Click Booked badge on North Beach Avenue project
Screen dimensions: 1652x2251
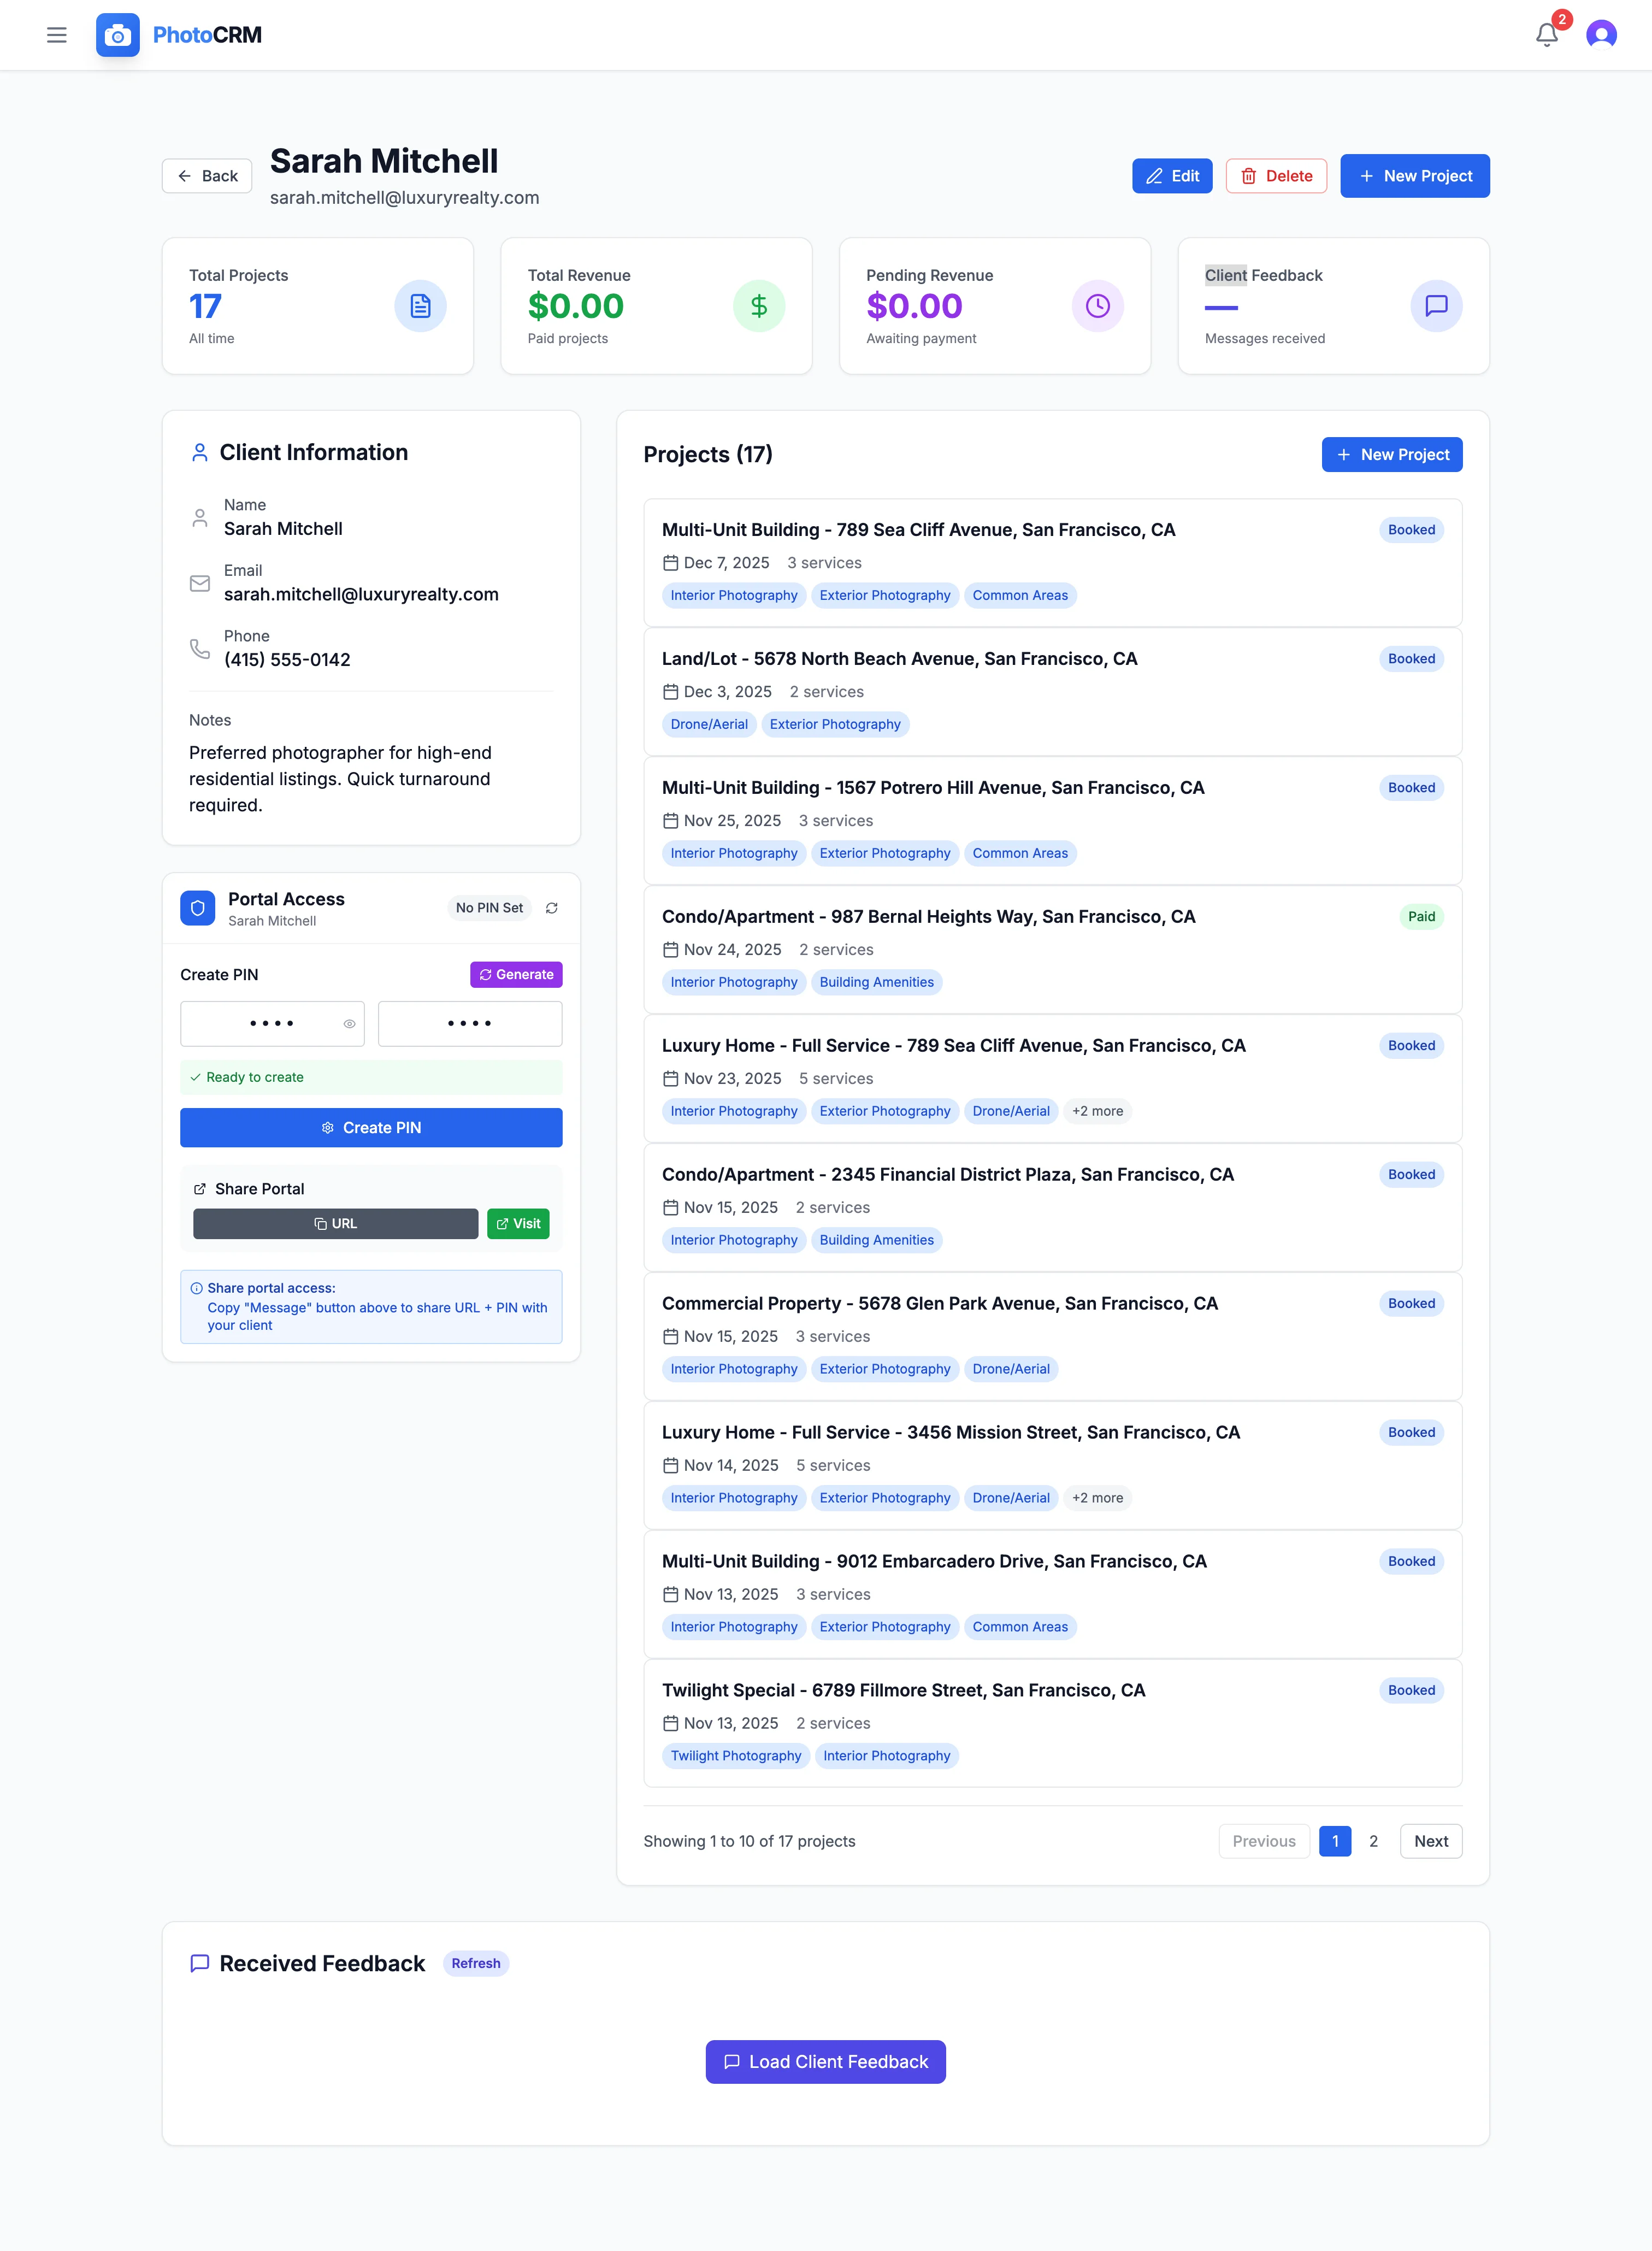pyautogui.click(x=1411, y=659)
